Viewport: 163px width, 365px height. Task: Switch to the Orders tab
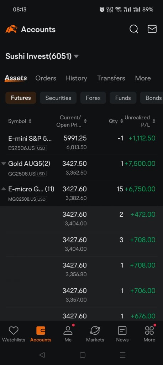pyautogui.click(x=46, y=78)
